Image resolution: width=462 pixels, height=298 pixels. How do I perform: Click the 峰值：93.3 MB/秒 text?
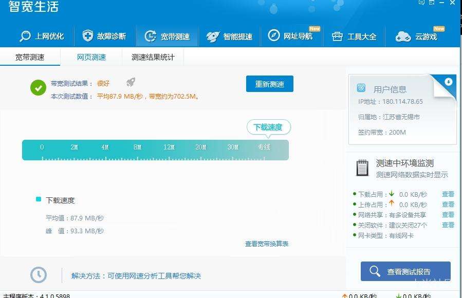click(75, 231)
